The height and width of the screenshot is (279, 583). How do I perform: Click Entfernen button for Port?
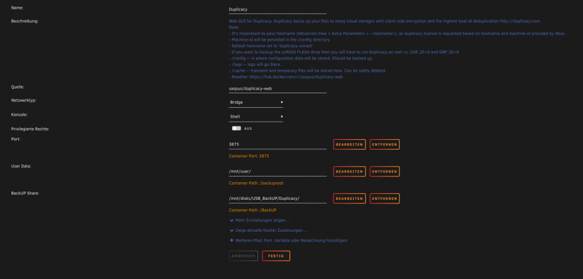[x=384, y=144]
